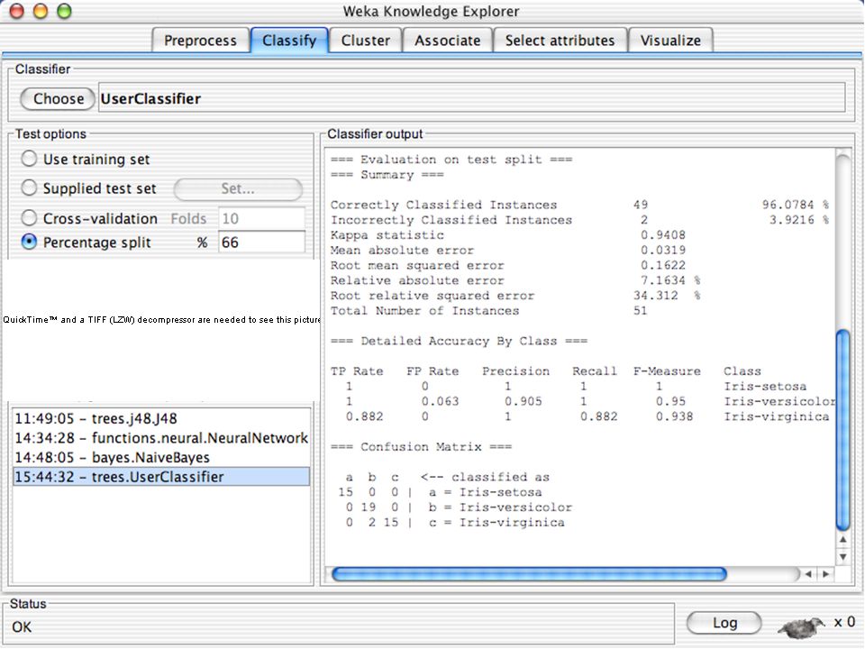Click the output scroll left arrow

(x=808, y=574)
